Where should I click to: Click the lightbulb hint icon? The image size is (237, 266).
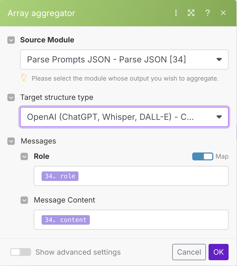24,78
